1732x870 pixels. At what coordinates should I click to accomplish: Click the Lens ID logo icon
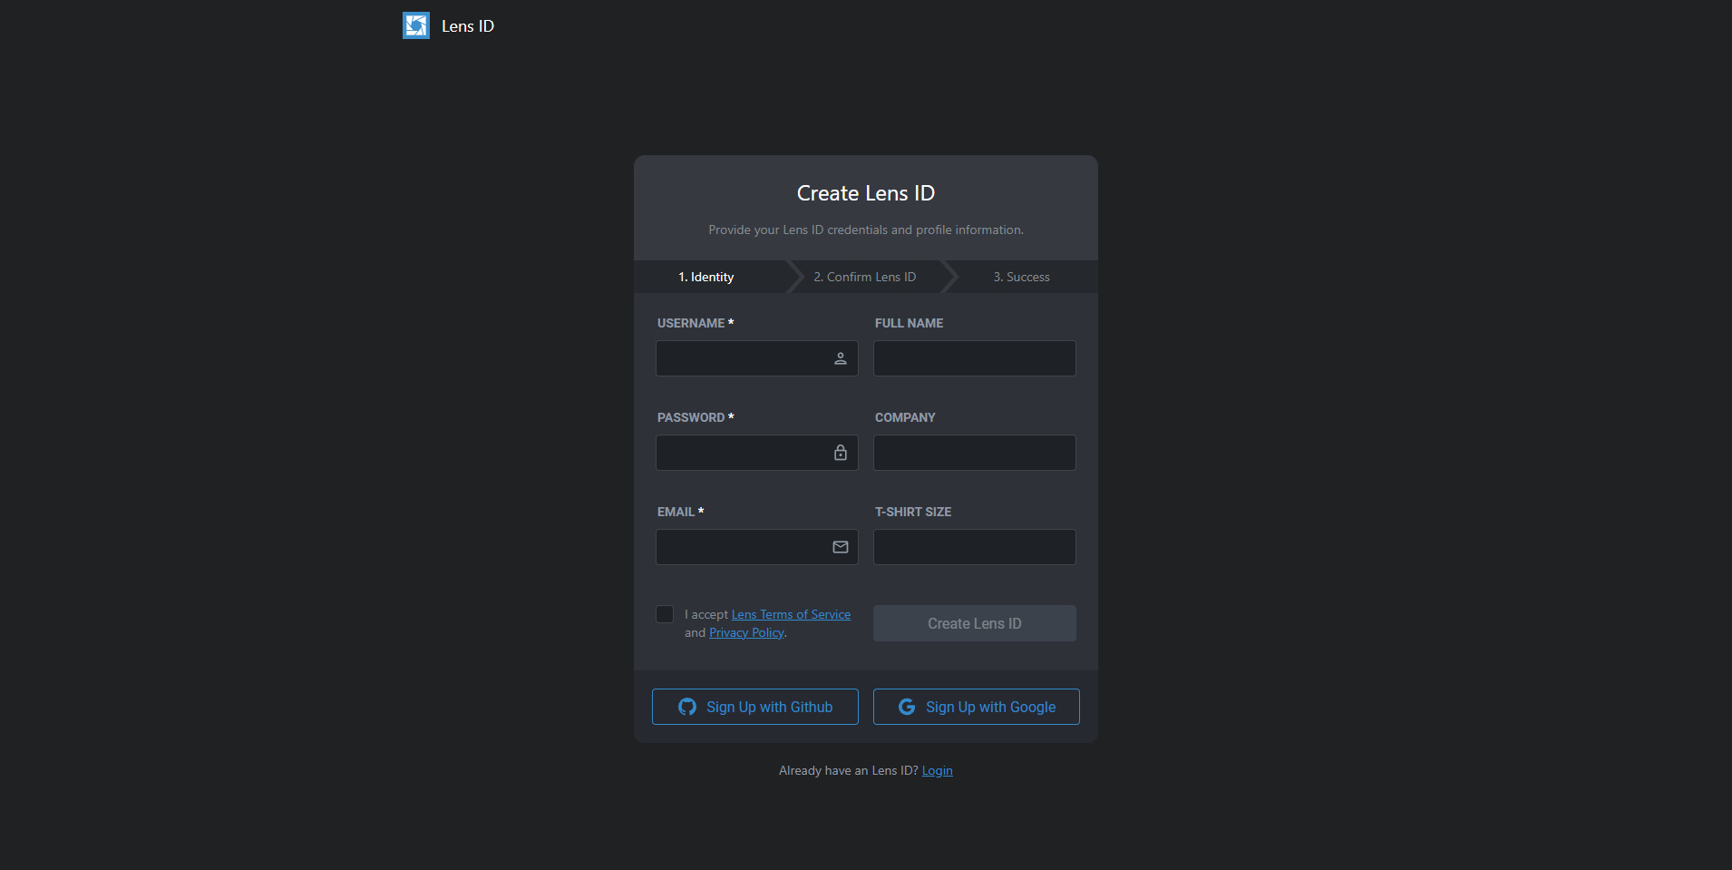[416, 25]
